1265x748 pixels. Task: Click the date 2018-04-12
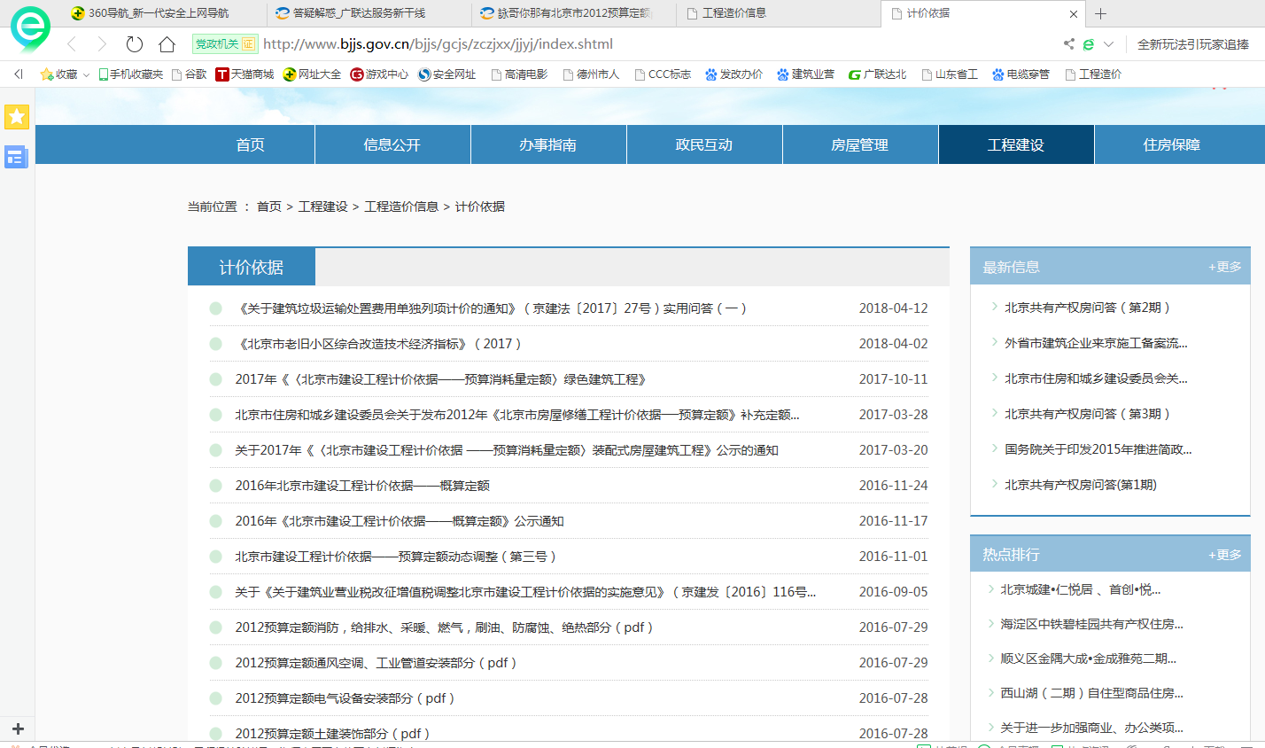[x=894, y=308]
